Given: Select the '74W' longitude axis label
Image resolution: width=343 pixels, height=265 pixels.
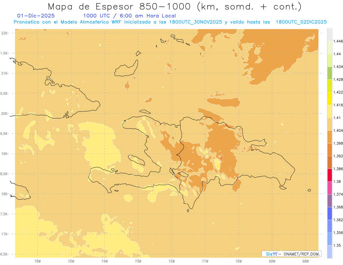Looking at the screenshot, I should coord(104,261).
